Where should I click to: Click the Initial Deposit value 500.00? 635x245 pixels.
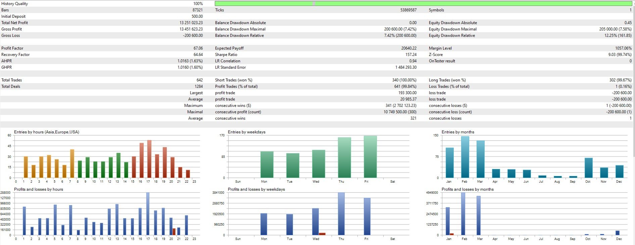197,16
